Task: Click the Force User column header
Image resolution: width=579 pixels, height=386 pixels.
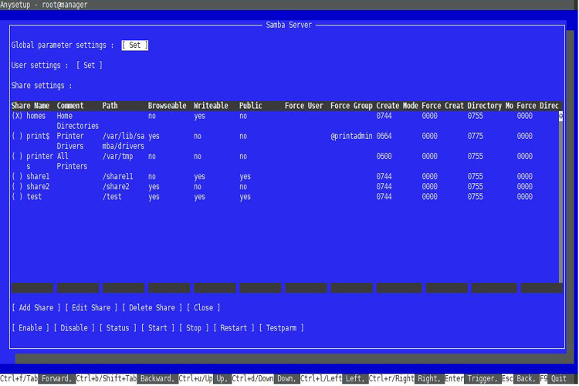Action: point(304,106)
